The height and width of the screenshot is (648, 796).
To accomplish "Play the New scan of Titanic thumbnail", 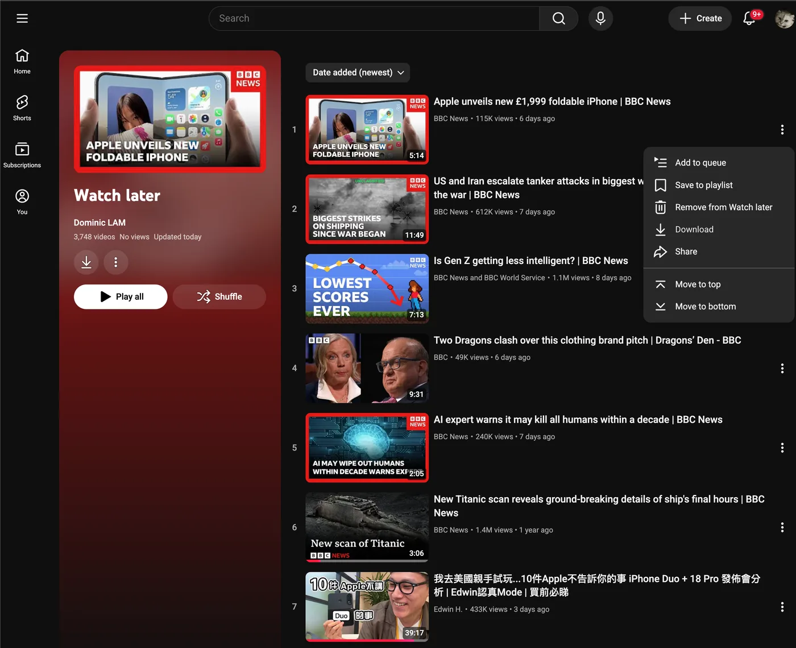I will pos(367,527).
